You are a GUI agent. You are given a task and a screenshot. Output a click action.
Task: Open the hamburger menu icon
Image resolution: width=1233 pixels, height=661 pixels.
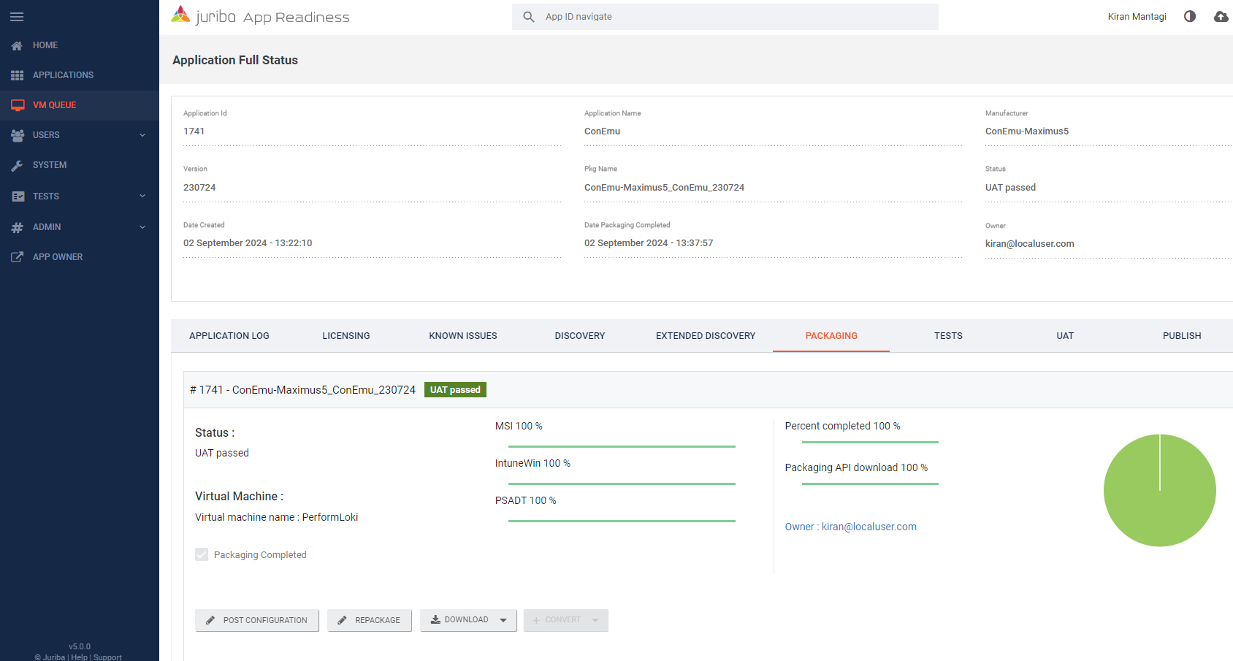[17, 17]
